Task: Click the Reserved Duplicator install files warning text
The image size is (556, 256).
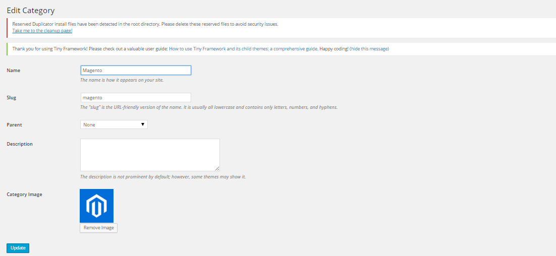Action: tap(145, 24)
